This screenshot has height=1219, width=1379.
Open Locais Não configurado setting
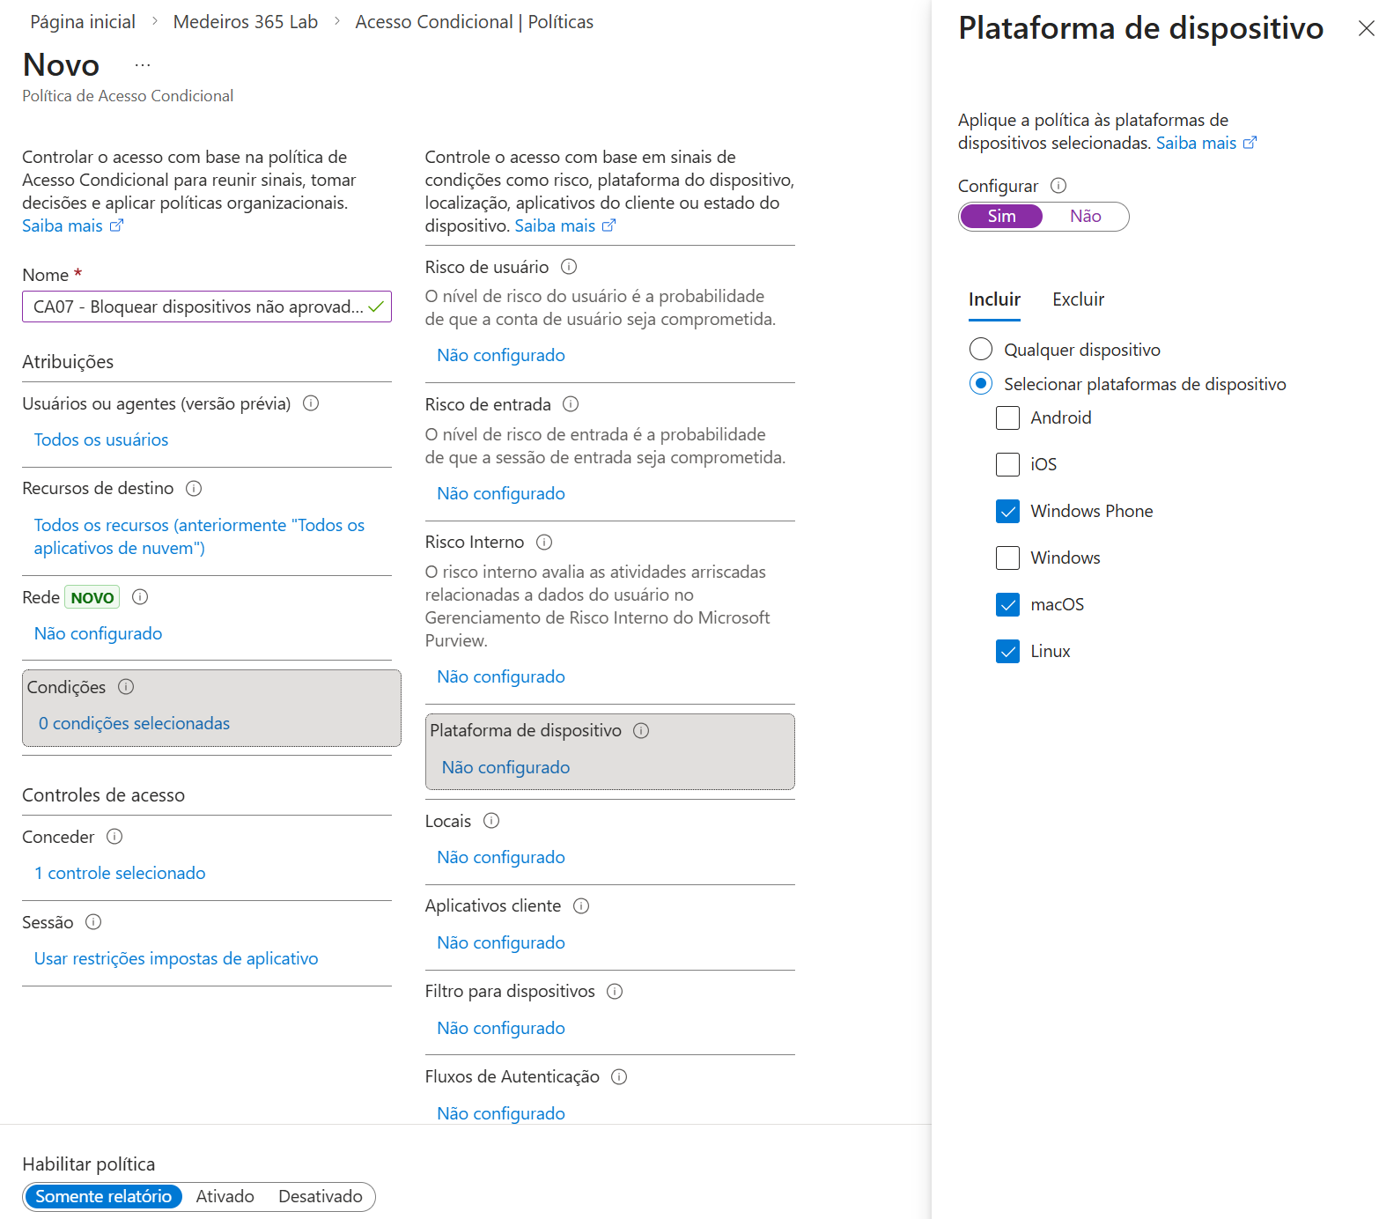click(x=501, y=857)
